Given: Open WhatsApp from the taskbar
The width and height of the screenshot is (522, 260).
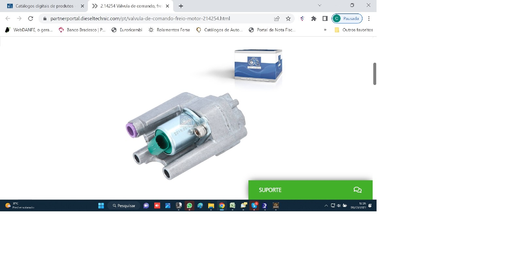Looking at the screenshot, I should (x=190, y=205).
